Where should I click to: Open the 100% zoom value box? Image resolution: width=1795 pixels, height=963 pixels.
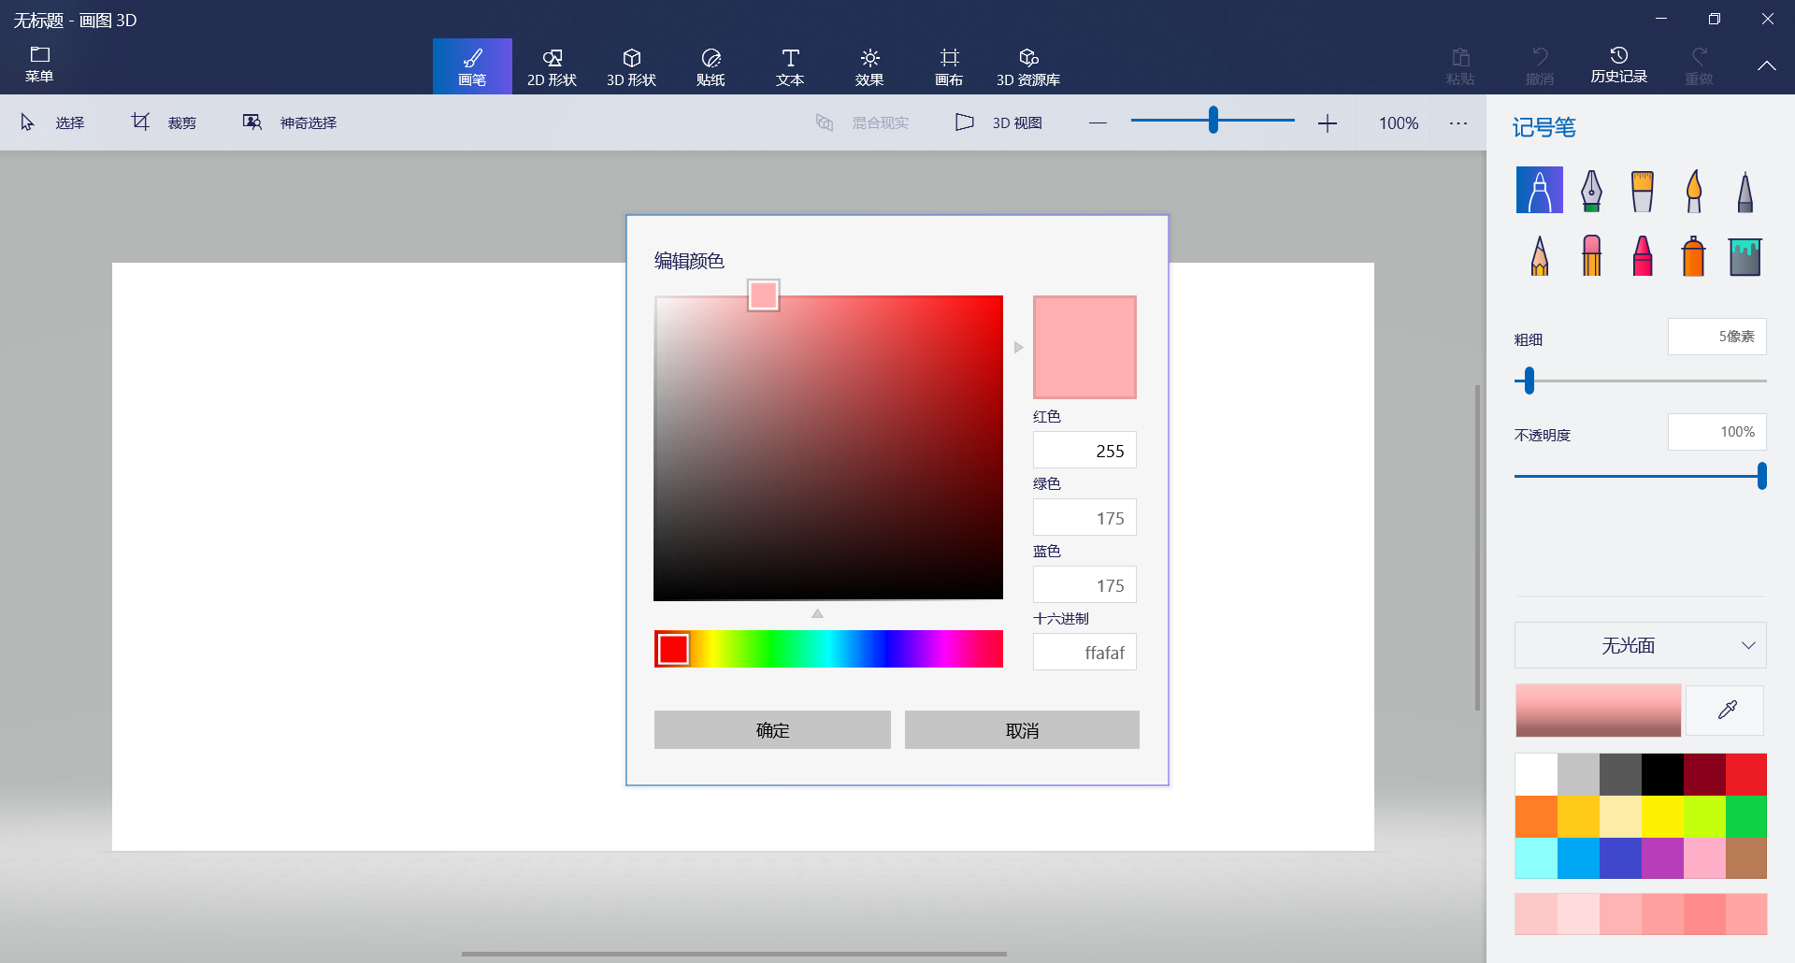coord(1399,122)
